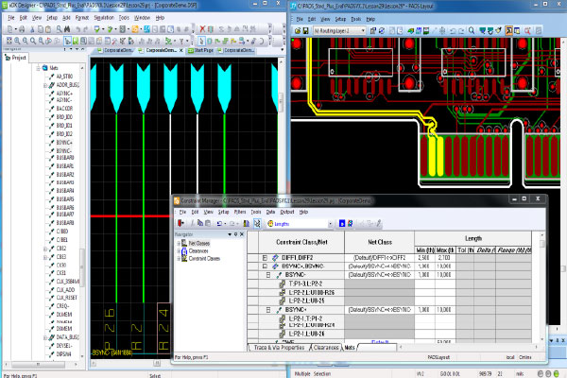567x378 pixels.
Task: Click Undo icon in PADS Layout toolbar
Action: point(453,31)
